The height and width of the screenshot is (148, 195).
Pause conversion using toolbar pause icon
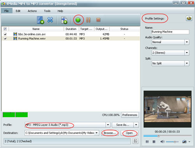click(88, 20)
